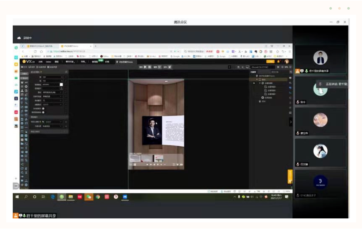Screen dimensions: 362x230
Task: Open the device size dropdown showing iPhone
Action: [x=262, y=67]
